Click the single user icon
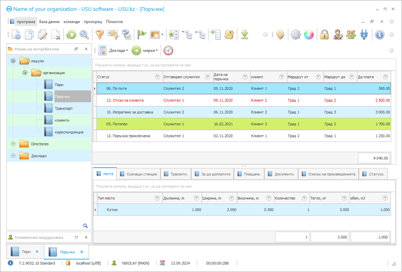Image resolution: width=402 pixels, height=272 pixels. 338,35
